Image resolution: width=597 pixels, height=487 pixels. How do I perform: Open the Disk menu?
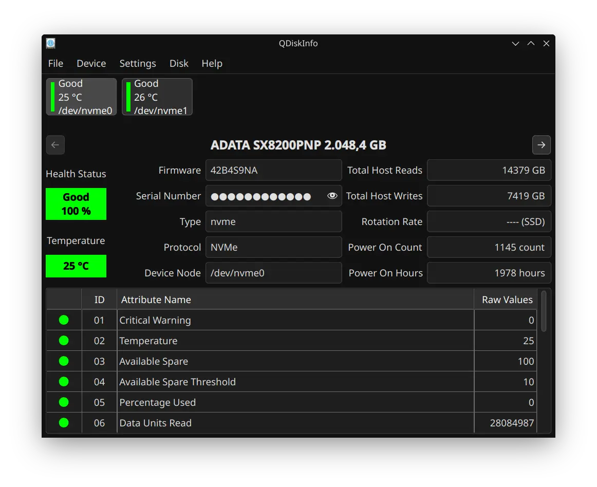click(179, 64)
